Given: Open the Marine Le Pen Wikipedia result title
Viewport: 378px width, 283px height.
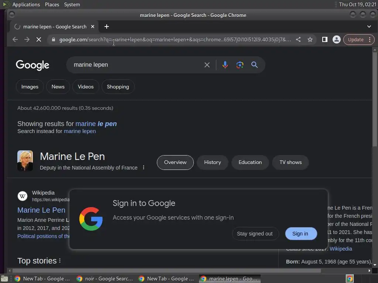Looking at the screenshot, I should (41, 210).
